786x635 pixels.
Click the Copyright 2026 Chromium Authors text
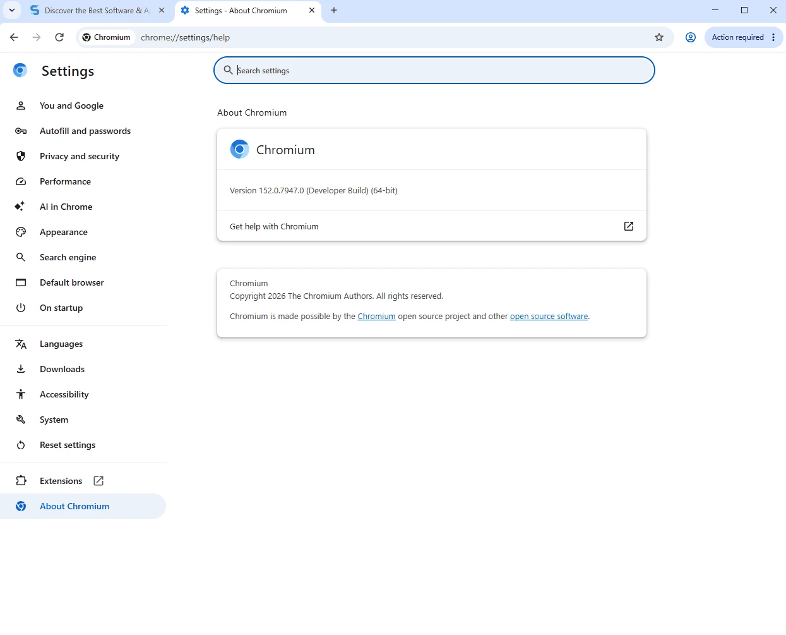pos(336,296)
